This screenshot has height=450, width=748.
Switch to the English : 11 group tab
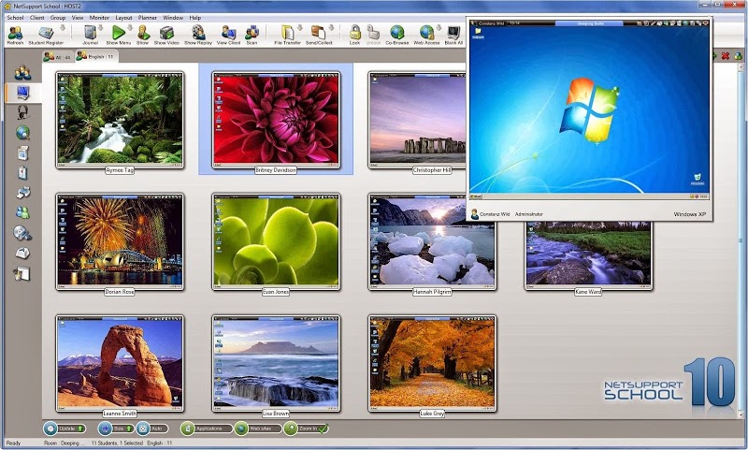[96, 56]
